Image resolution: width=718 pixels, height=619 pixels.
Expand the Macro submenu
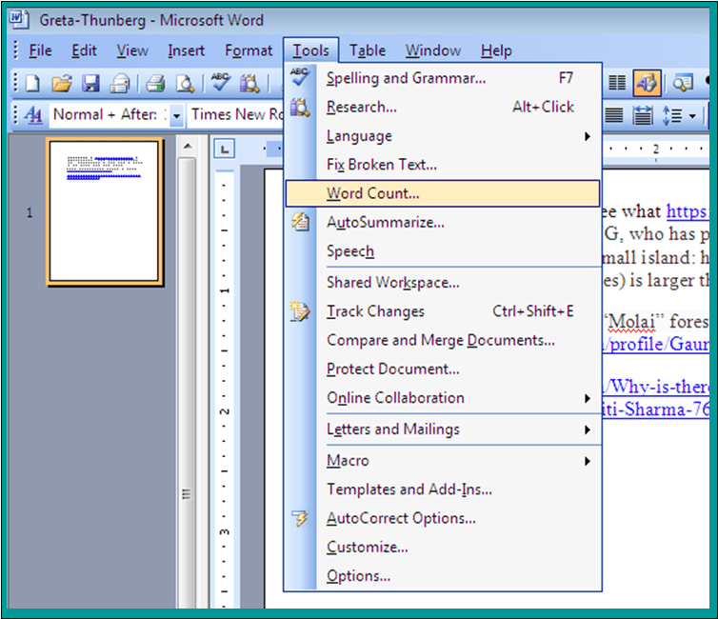(x=443, y=461)
